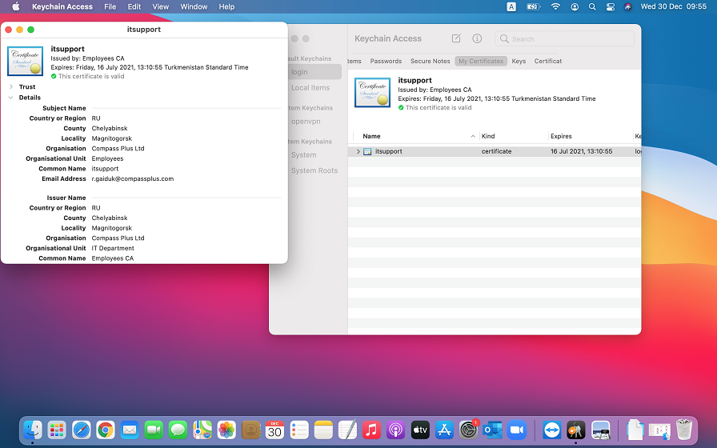Expand the itsupport certificate row

click(x=358, y=151)
